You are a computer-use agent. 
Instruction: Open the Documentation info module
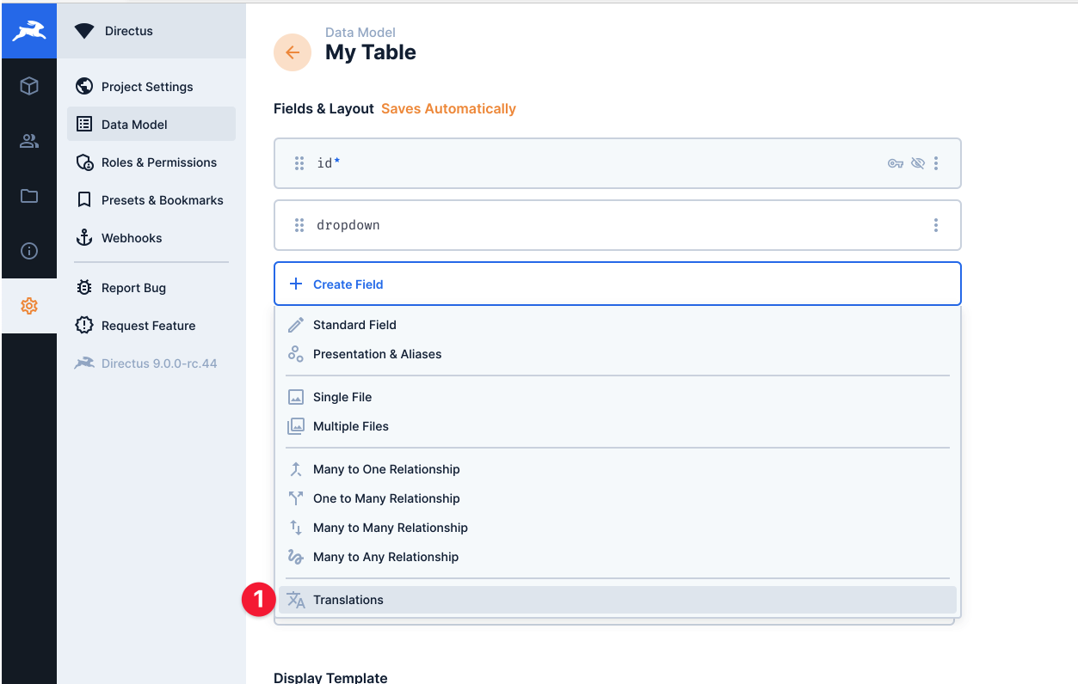click(29, 251)
